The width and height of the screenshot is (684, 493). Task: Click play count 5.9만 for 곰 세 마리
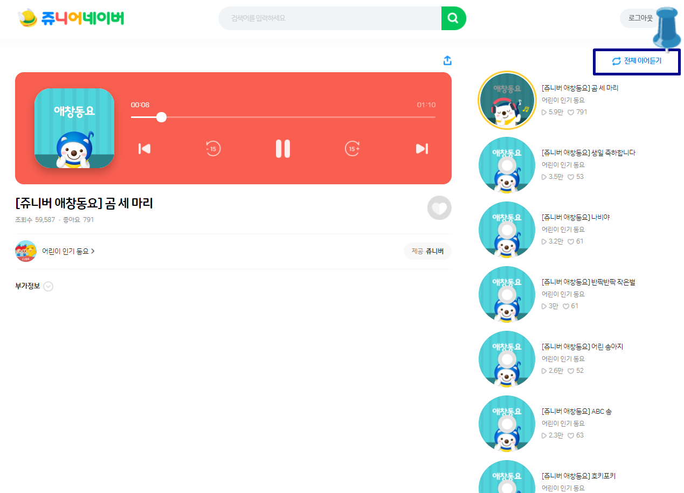552,112
